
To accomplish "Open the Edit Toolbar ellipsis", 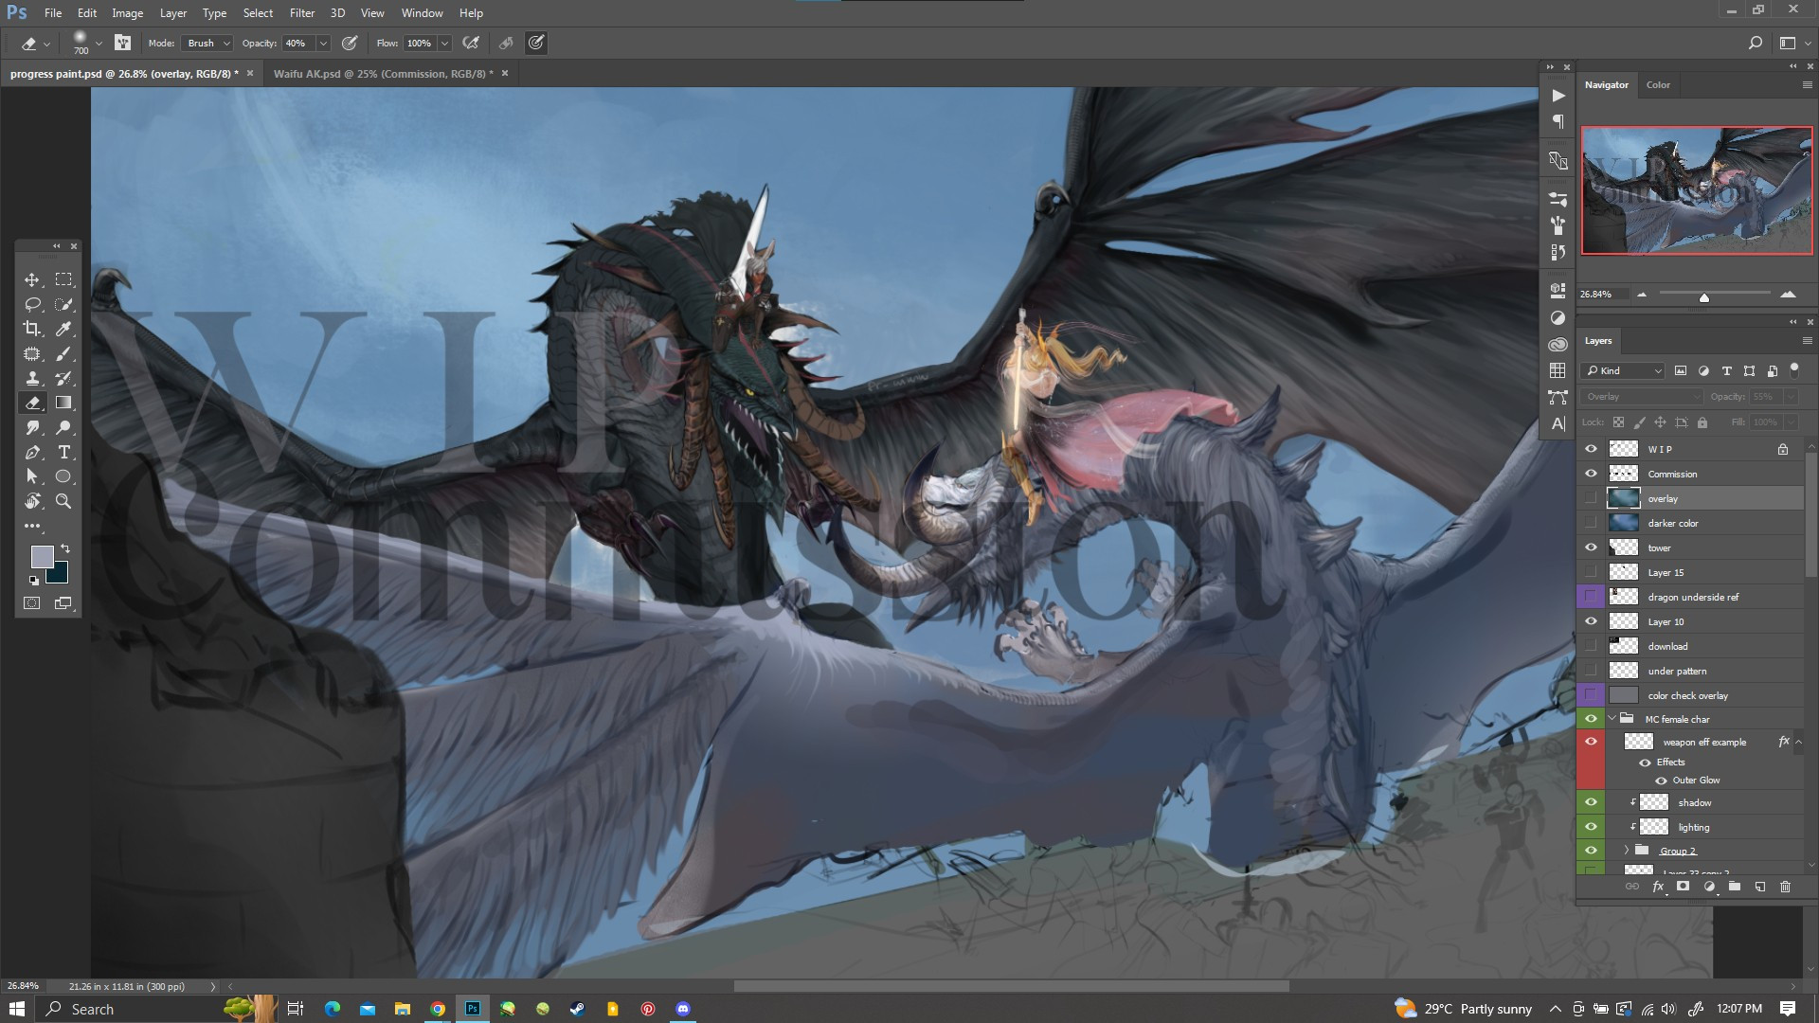I will click(x=32, y=527).
